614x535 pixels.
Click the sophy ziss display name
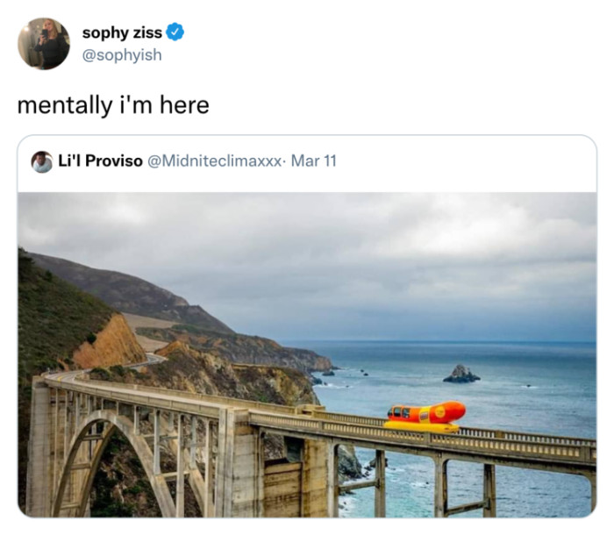tap(122, 32)
